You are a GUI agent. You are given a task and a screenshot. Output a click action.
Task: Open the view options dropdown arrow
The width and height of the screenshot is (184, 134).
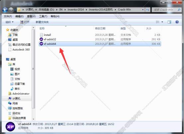162,22
